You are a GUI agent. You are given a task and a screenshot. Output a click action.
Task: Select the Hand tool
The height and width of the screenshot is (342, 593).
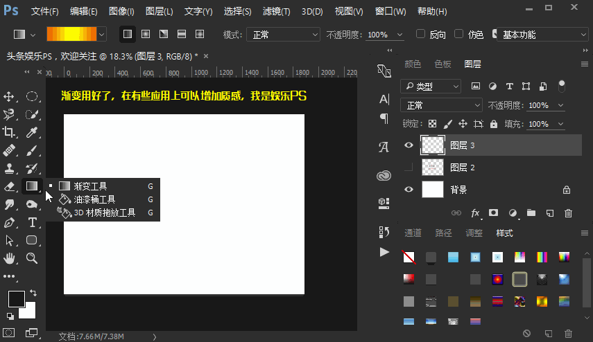tap(9, 258)
